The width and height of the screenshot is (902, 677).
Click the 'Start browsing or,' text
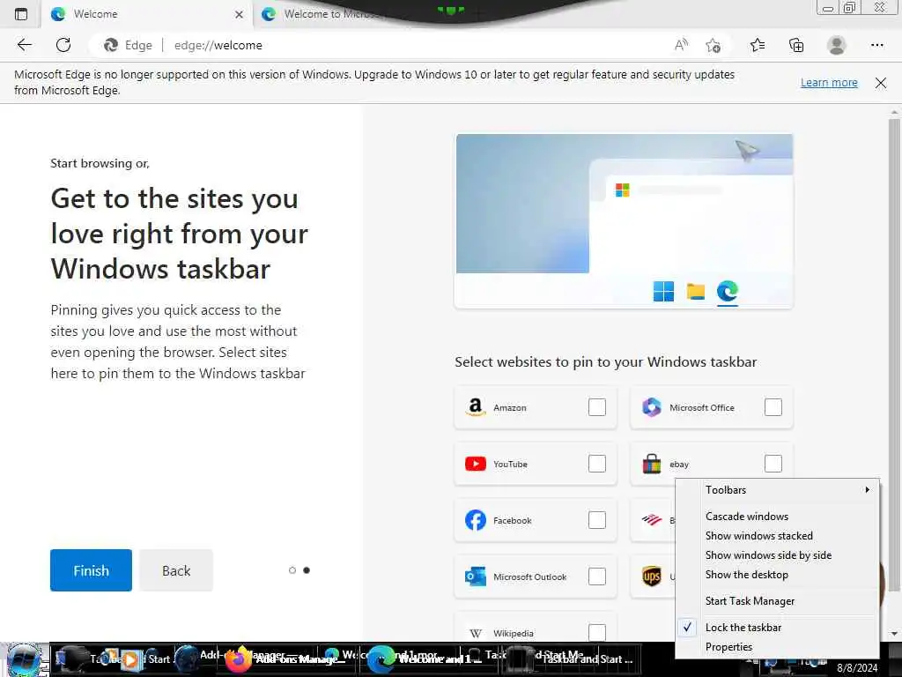coord(100,163)
